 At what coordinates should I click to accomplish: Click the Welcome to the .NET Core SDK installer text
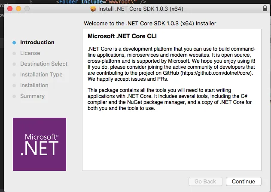[x=150, y=23]
